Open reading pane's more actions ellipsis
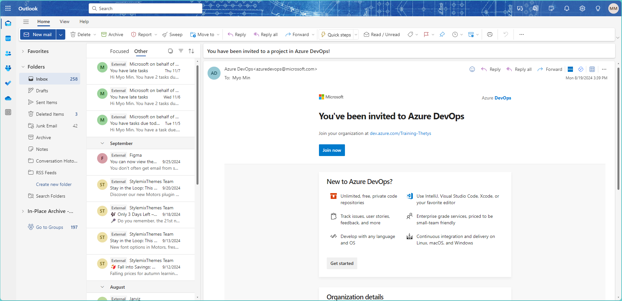 click(604, 69)
